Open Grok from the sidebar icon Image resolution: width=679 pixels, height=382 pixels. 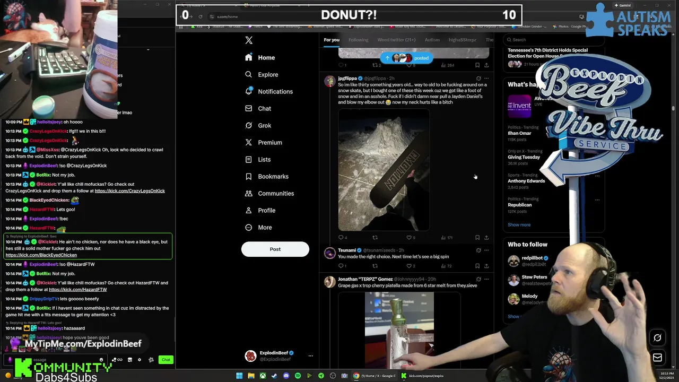(248, 125)
